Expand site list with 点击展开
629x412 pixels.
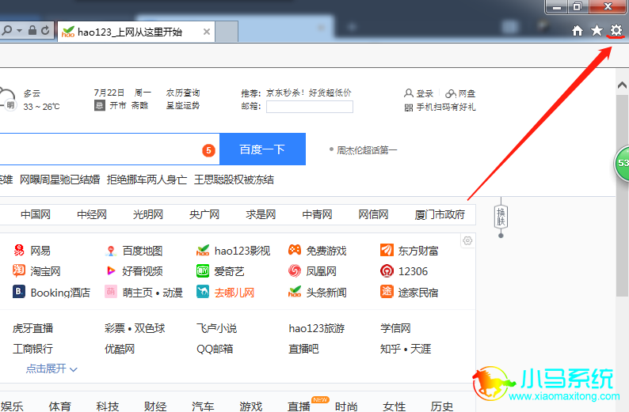click(51, 369)
